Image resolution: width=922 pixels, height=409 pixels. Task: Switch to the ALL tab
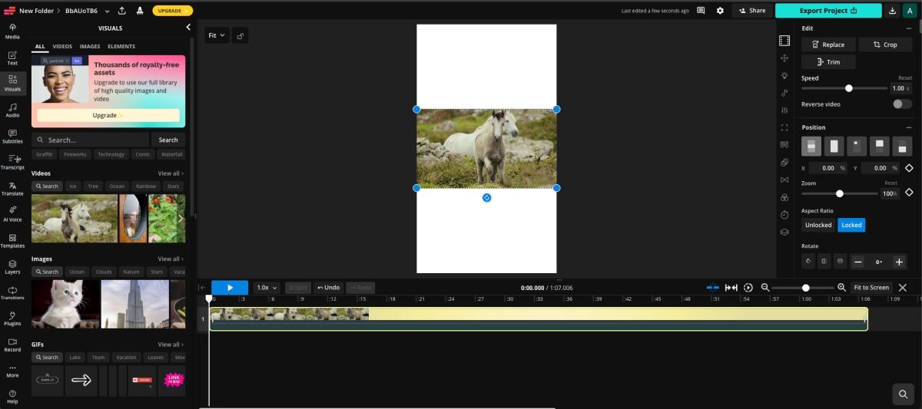(x=40, y=47)
